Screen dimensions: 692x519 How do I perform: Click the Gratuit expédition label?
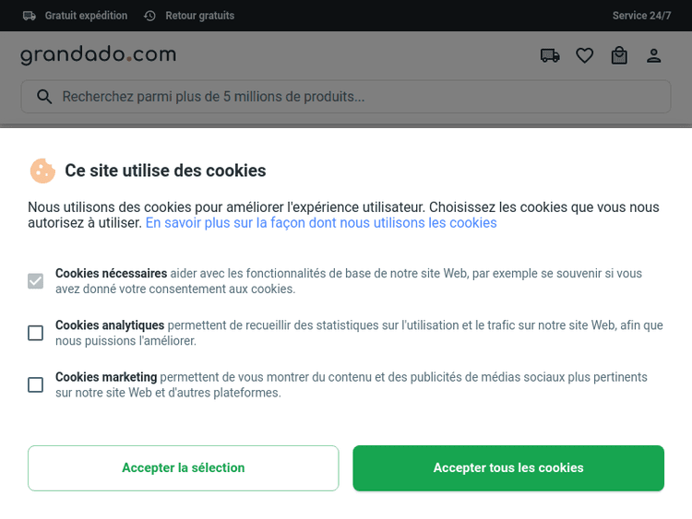click(x=86, y=16)
